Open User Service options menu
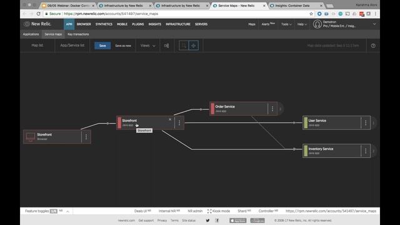 click(366, 122)
